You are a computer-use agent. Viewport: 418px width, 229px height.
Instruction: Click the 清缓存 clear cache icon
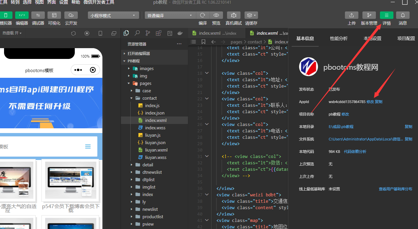click(x=249, y=15)
